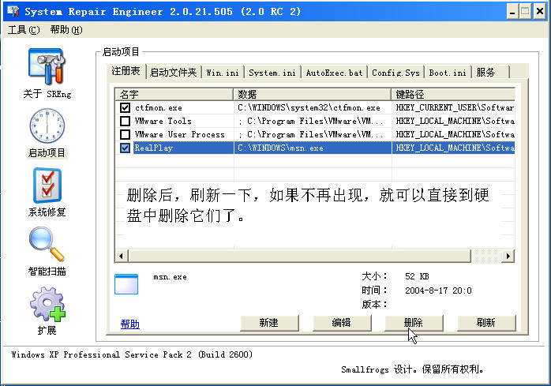Screen dimensions: 551x386
Task: Click the HKEY_CURRENT_USER key path cell
Action: [x=455, y=107]
